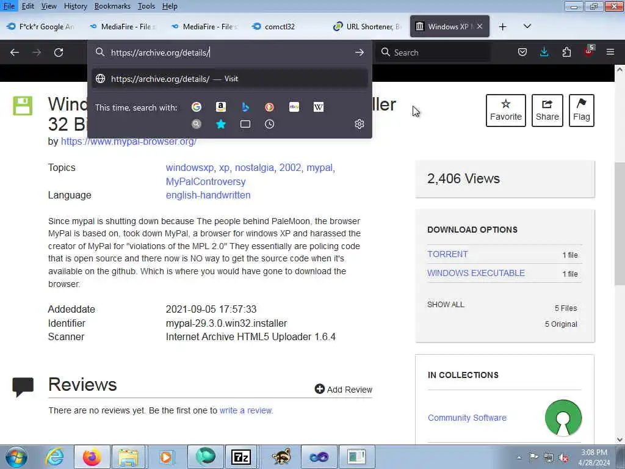
Task: Open Windows Explorer folder in the taskbar
Action: (x=128, y=457)
